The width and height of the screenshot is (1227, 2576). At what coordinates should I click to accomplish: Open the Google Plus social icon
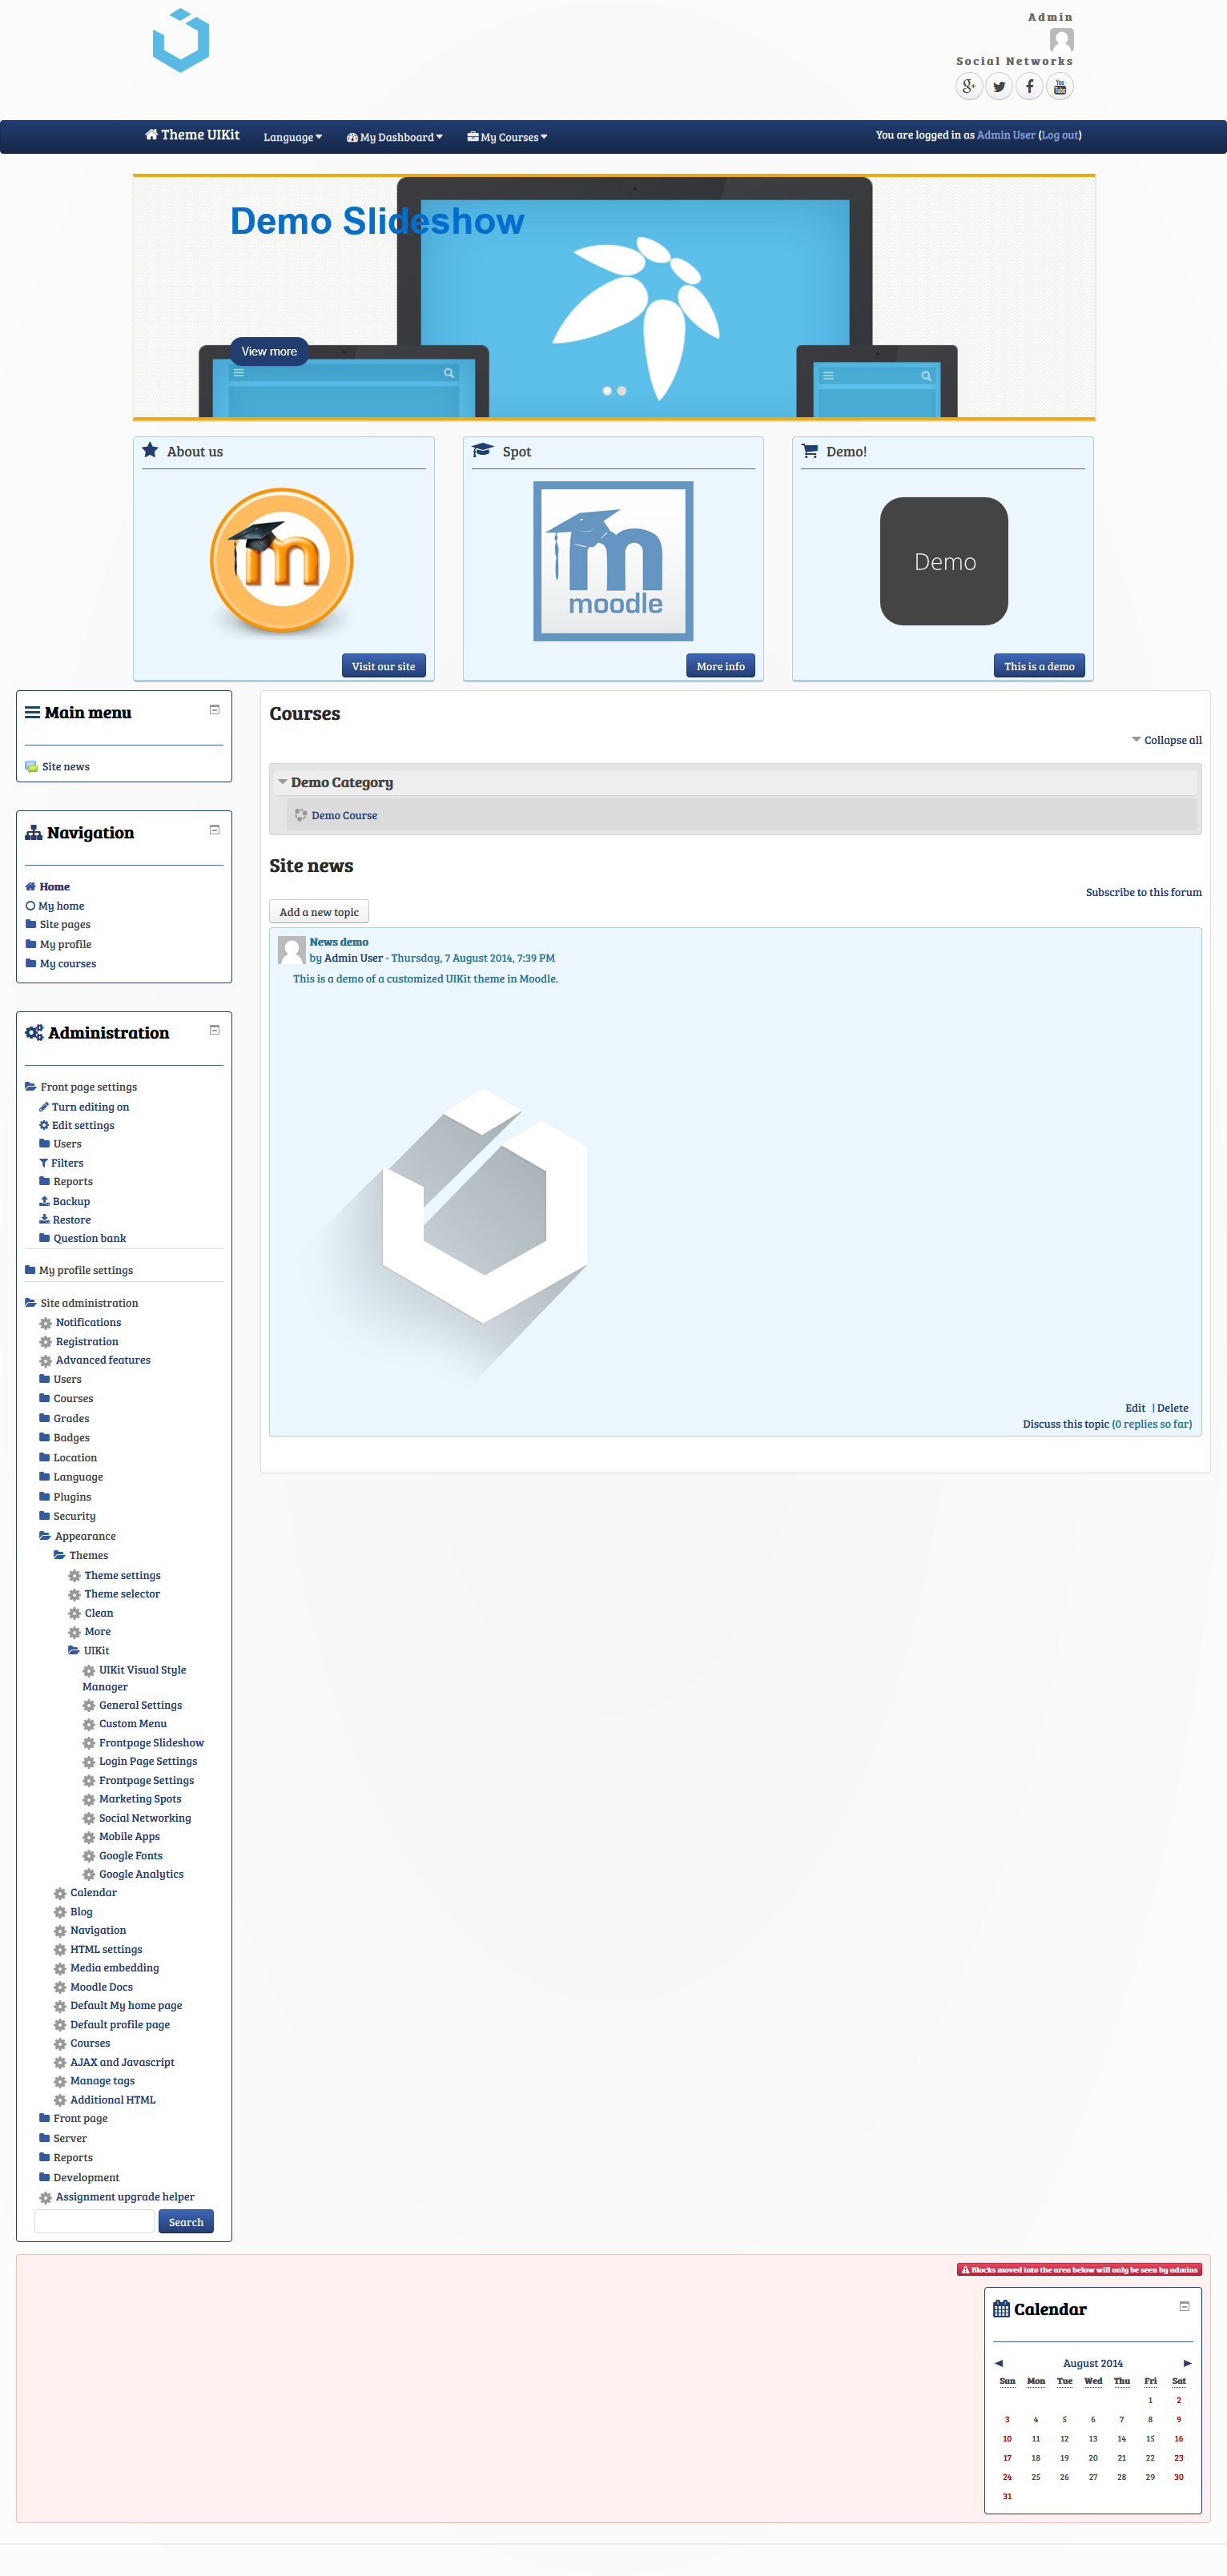click(968, 86)
